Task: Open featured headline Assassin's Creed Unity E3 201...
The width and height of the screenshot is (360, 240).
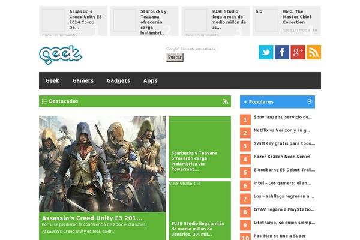Action: pos(92,218)
